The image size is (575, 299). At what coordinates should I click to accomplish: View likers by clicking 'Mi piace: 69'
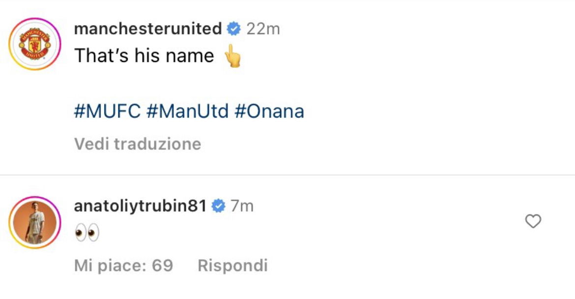tap(123, 265)
